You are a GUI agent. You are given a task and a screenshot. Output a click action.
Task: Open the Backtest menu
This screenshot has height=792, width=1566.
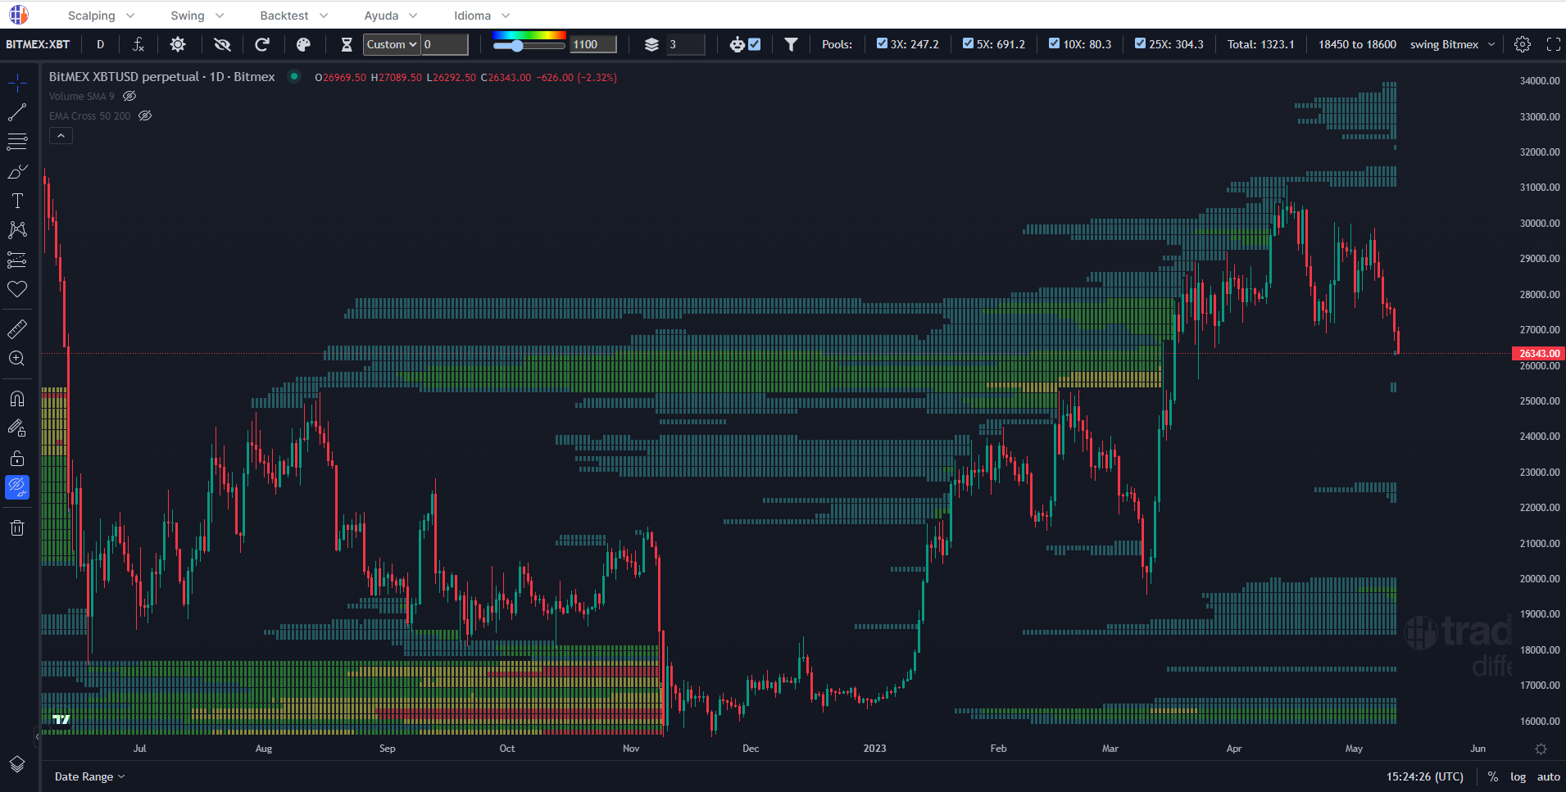pyautogui.click(x=293, y=16)
